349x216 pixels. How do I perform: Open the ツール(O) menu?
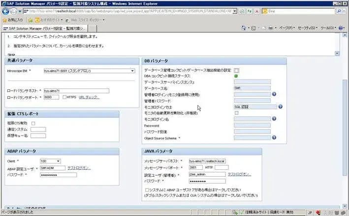click(x=328, y=28)
